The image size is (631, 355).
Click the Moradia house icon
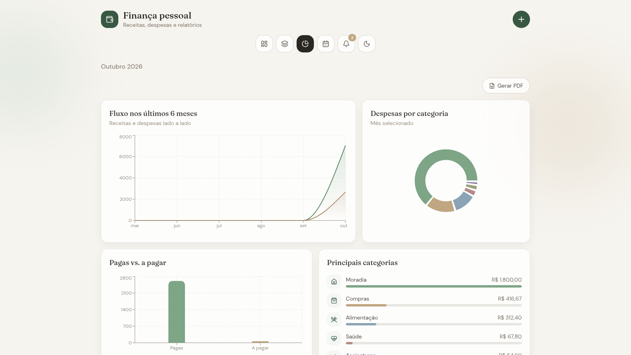[334, 282]
